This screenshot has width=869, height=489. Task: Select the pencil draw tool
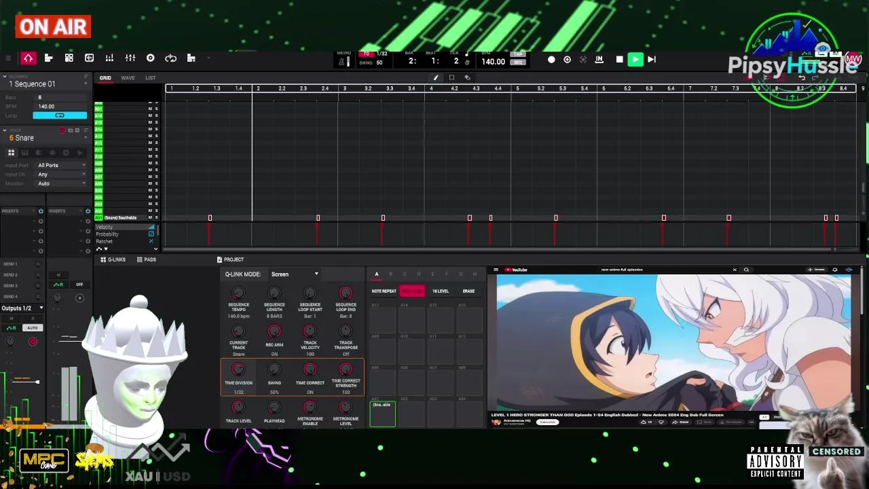click(x=436, y=77)
